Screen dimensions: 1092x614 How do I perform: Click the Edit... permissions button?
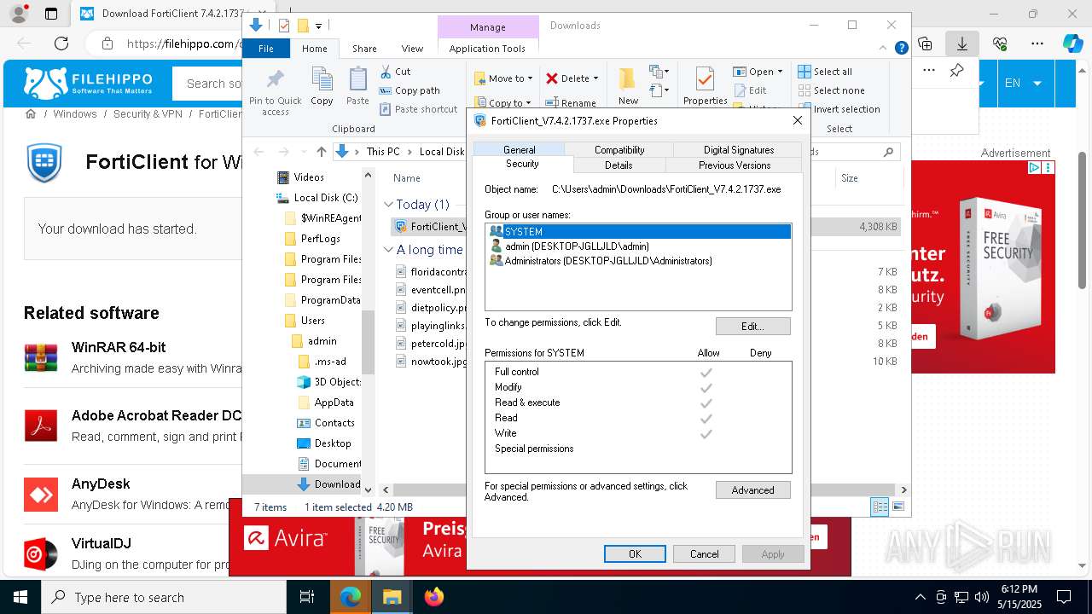pyautogui.click(x=752, y=327)
